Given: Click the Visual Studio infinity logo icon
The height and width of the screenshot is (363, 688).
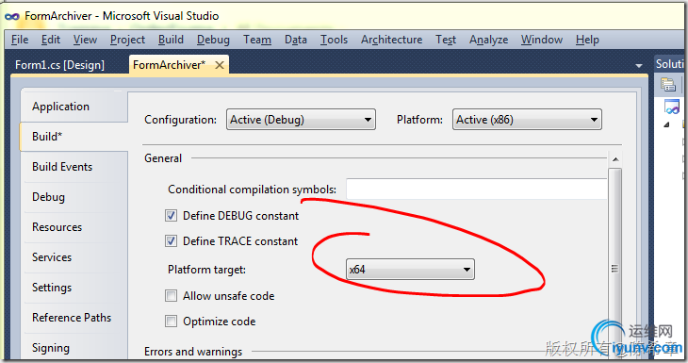Looking at the screenshot, I should click(x=12, y=16).
